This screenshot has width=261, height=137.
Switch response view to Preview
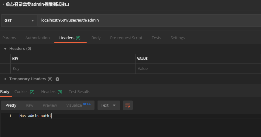tap(50, 105)
